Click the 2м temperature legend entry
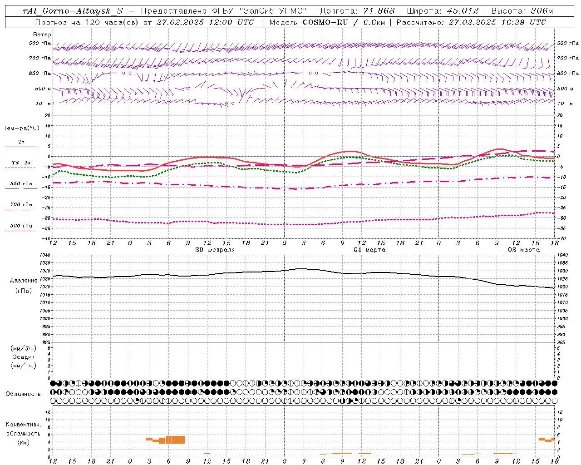This screenshot has height=465, width=581. point(21,142)
